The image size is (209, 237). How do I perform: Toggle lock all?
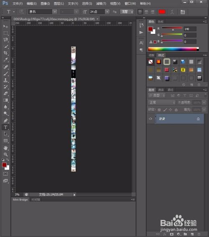tap(176, 110)
